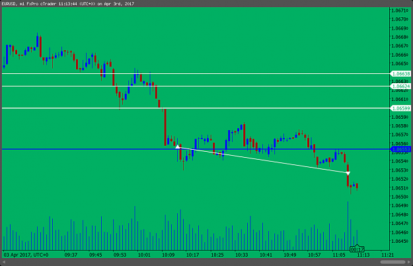Select the trendline start triangle marker
413x266 pixels.
pyautogui.click(x=178, y=147)
